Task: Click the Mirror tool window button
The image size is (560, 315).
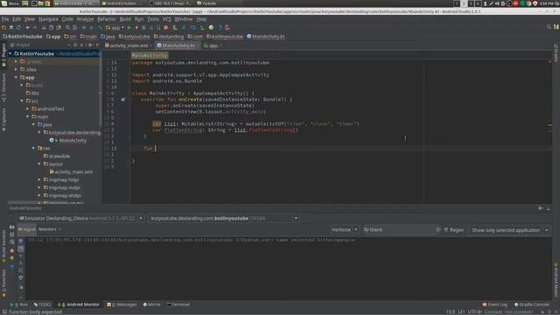Action: click(151, 304)
